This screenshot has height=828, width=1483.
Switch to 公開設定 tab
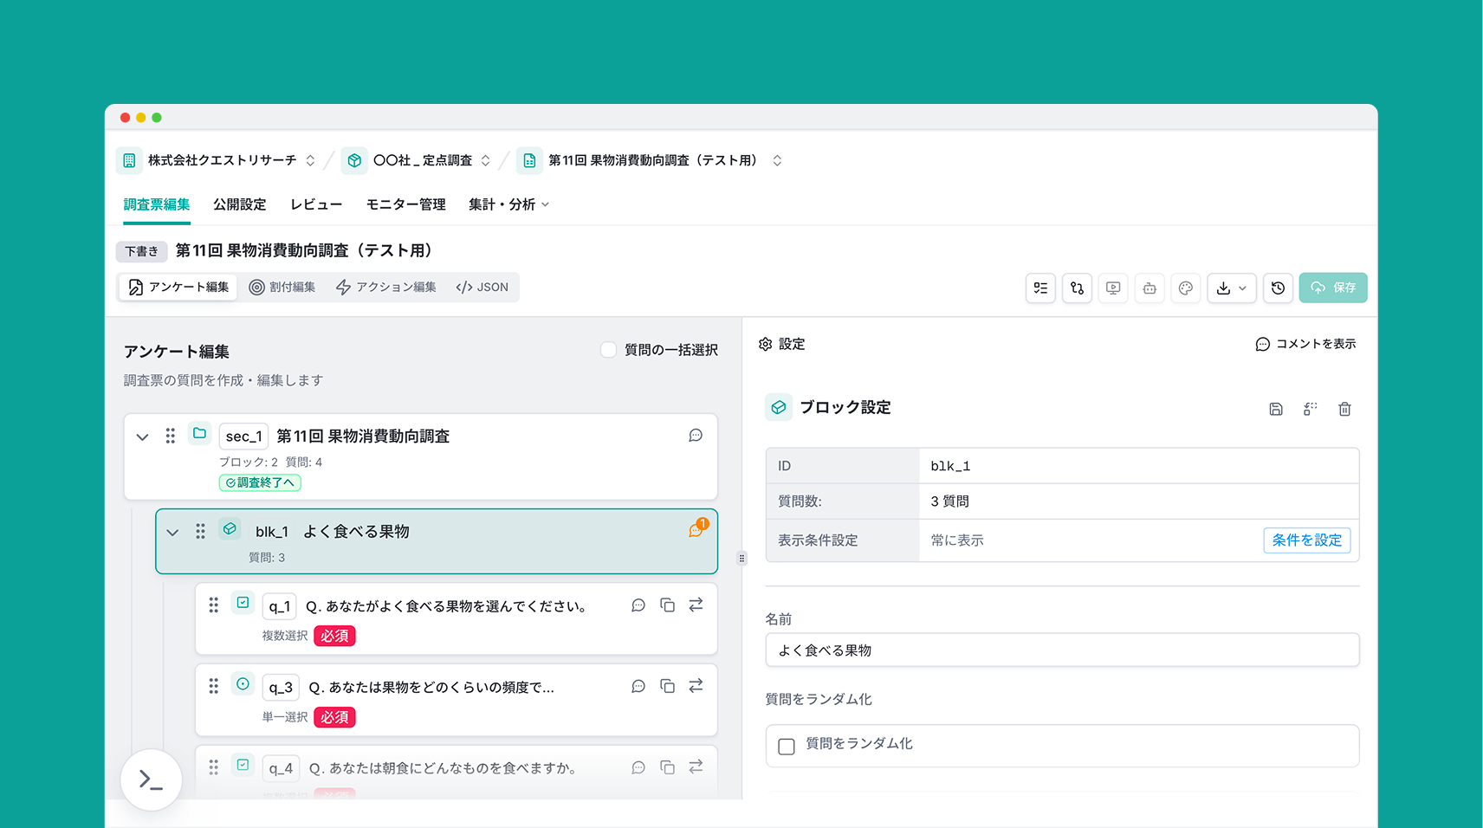[x=240, y=204]
